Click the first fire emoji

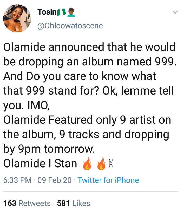click(87, 163)
